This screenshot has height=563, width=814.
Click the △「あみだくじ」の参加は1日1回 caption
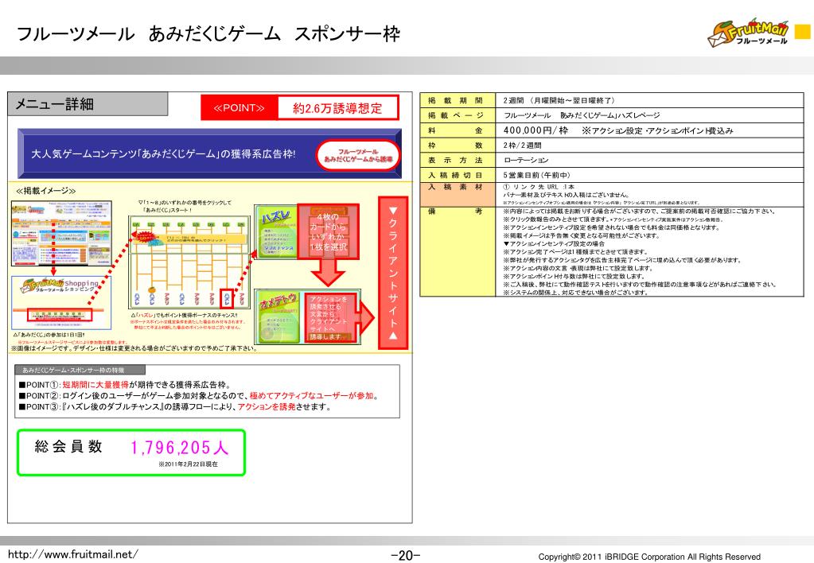49,336
